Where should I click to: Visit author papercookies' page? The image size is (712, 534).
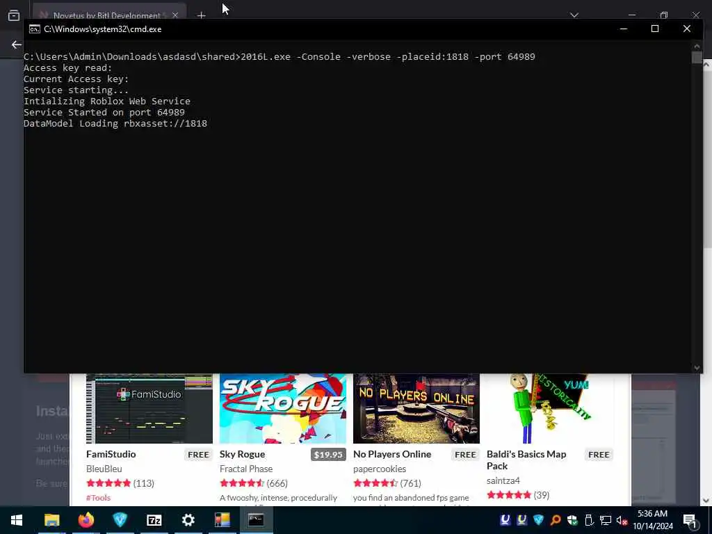pos(380,469)
